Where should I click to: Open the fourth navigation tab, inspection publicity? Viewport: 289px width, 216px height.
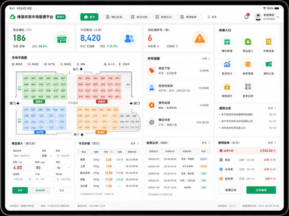164,17
